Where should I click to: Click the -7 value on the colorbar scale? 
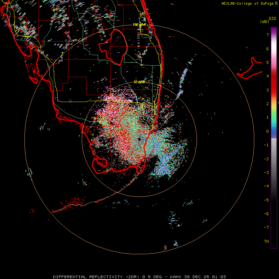pyautogui.click(x=266, y=228)
